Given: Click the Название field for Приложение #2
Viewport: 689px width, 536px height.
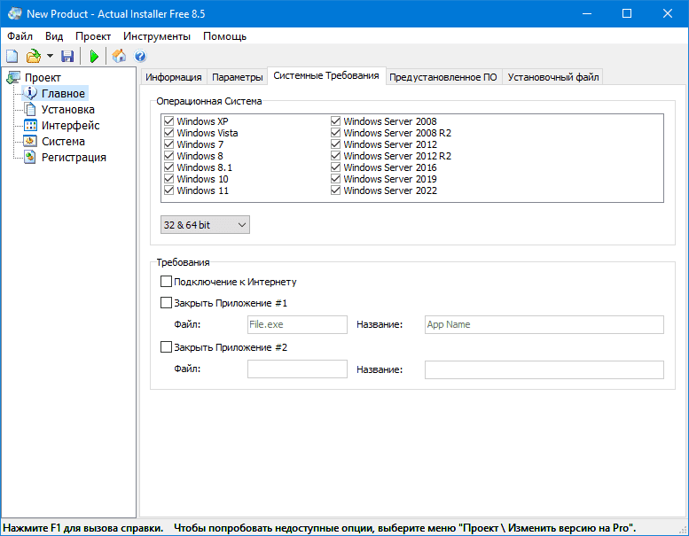Looking at the screenshot, I should click(x=544, y=369).
